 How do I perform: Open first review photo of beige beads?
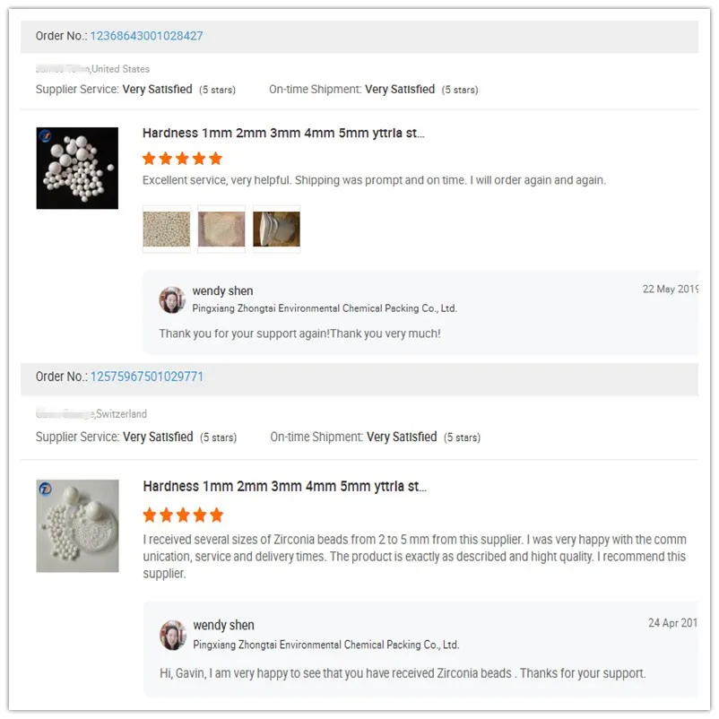click(167, 229)
